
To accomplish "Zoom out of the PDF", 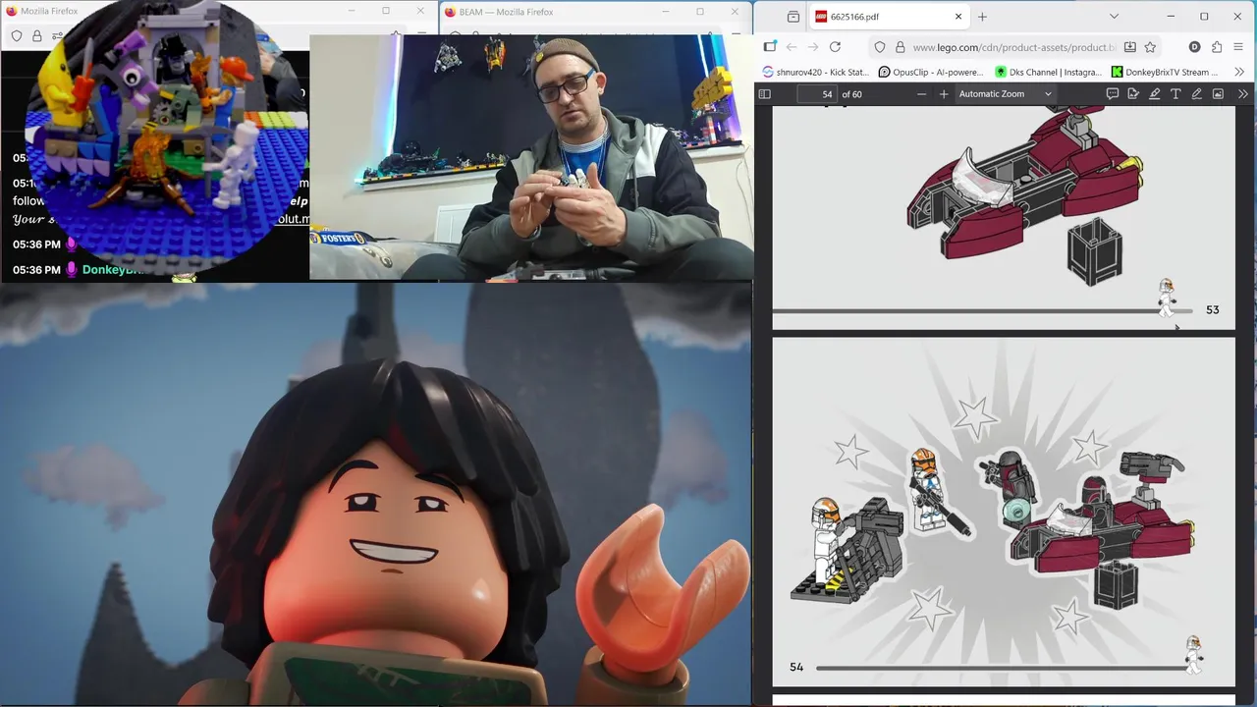I will point(921,94).
